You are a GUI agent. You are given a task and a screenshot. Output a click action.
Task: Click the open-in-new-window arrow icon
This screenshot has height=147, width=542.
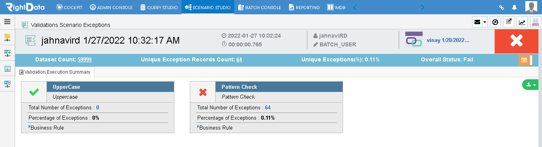tap(508, 22)
